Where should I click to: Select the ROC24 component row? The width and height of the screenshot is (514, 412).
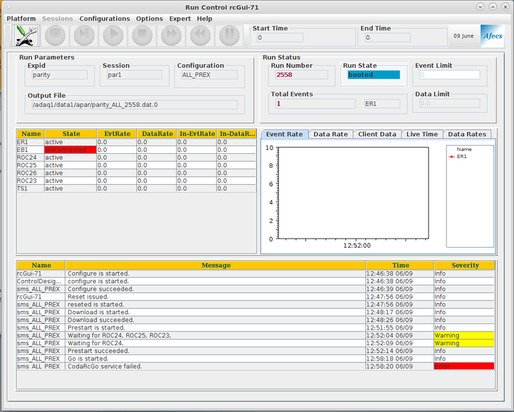point(136,158)
